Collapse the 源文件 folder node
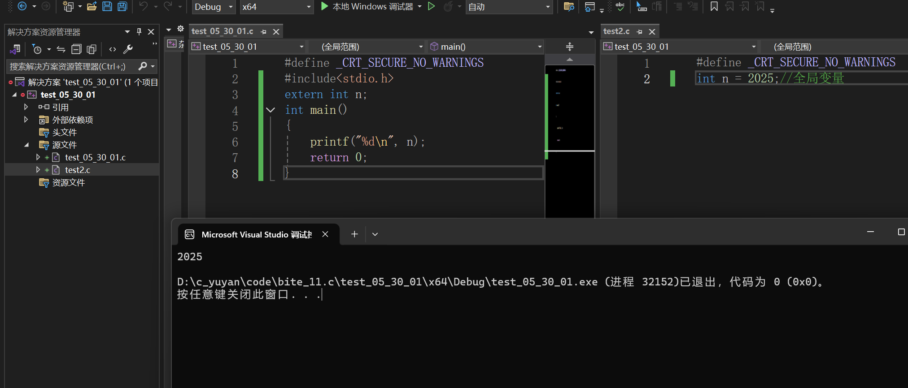This screenshot has width=908, height=388. point(26,145)
